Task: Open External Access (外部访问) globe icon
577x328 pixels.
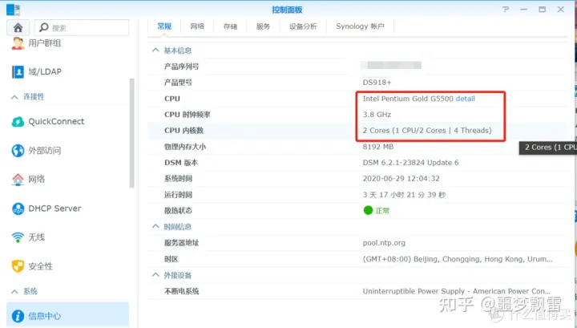Action: pyautogui.click(x=18, y=150)
